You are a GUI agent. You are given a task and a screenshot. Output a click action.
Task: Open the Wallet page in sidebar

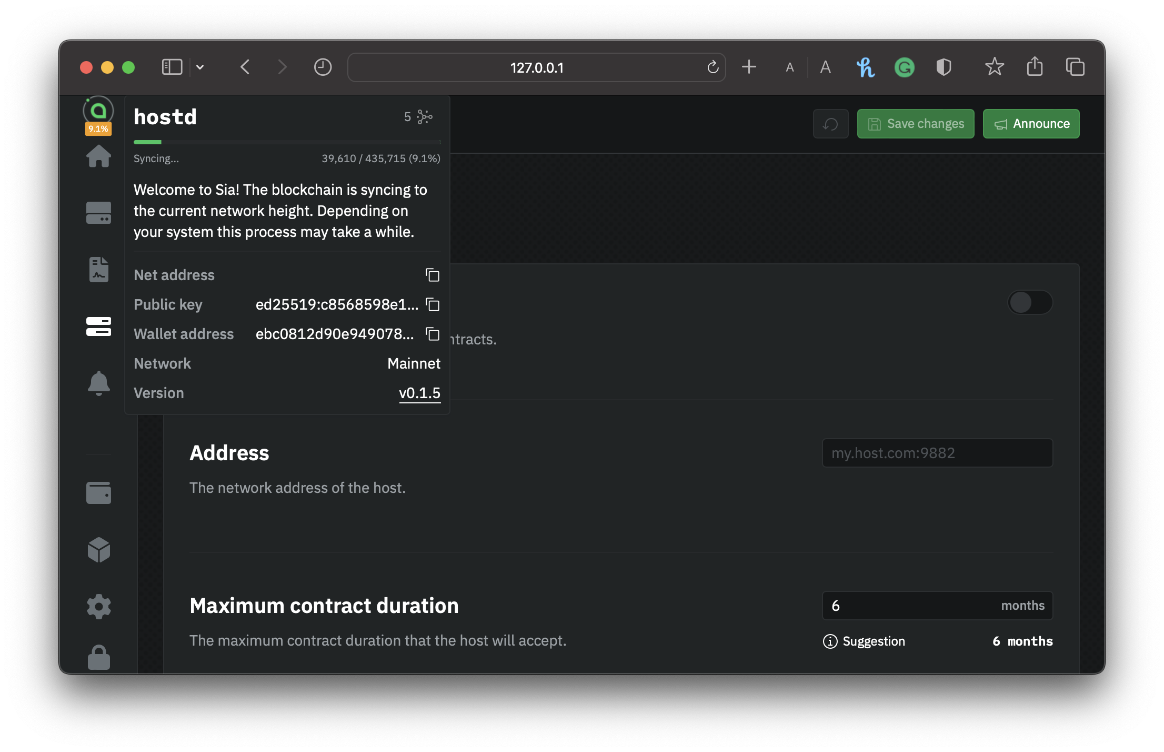(x=98, y=493)
